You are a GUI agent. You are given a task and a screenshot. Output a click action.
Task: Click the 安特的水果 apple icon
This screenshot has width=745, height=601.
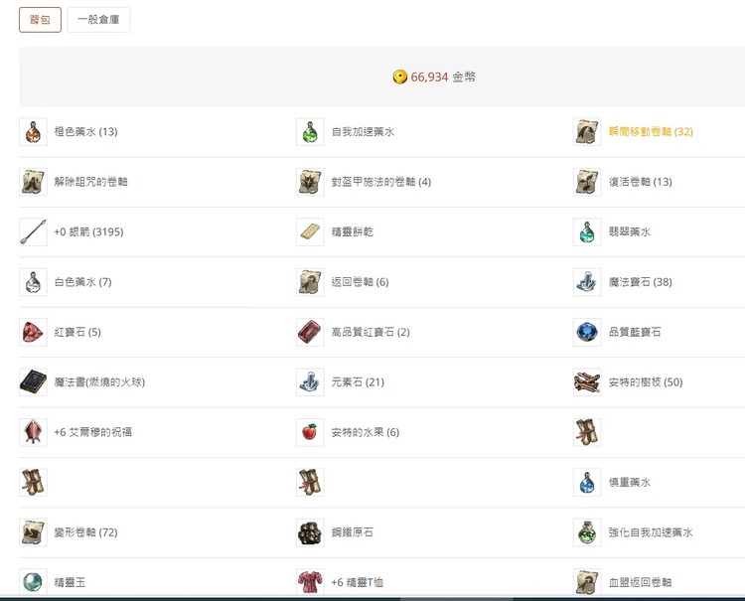click(x=310, y=432)
